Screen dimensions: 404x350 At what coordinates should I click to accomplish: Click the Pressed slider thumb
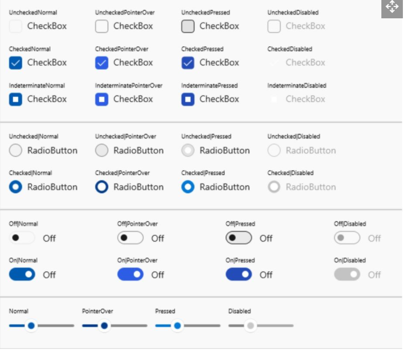(x=177, y=326)
